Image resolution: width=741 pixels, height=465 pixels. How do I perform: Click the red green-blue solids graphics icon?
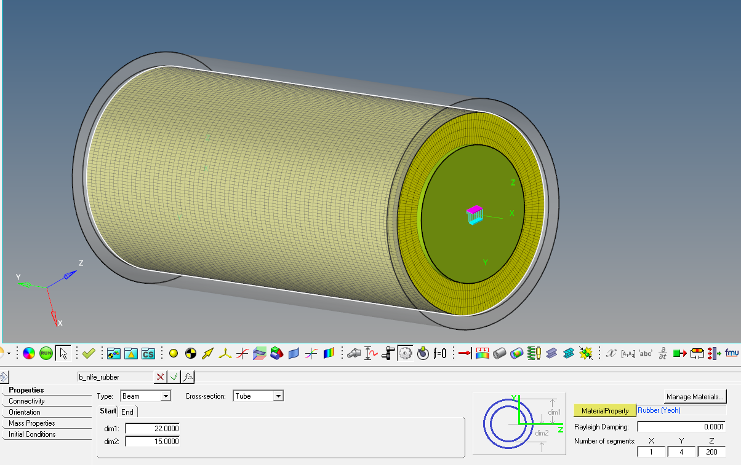(x=277, y=353)
